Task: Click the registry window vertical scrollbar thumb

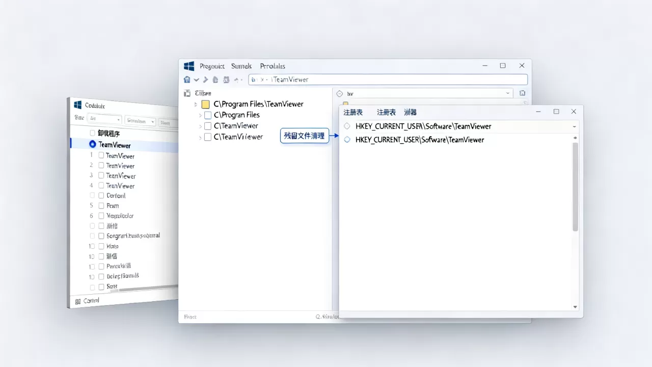Action: [x=576, y=187]
